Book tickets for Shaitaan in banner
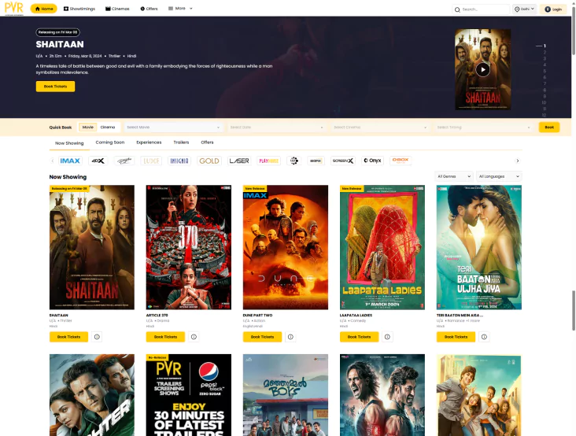The width and height of the screenshot is (576, 436). point(55,87)
